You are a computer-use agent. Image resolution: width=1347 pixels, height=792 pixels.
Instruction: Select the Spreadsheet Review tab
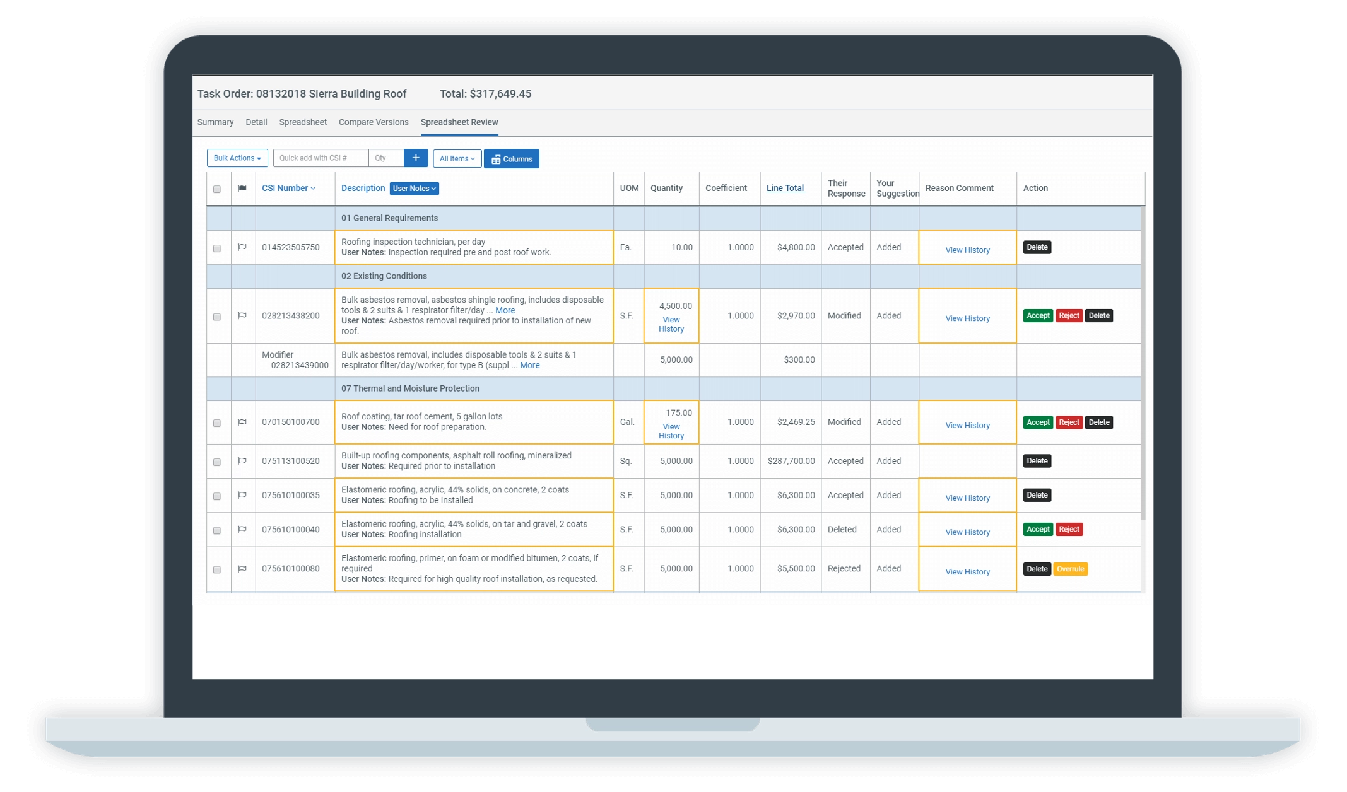coord(459,122)
